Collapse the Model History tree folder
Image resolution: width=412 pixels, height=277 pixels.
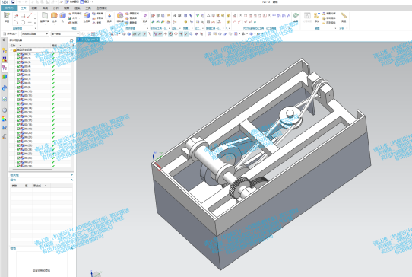pyautogui.click(x=11, y=49)
